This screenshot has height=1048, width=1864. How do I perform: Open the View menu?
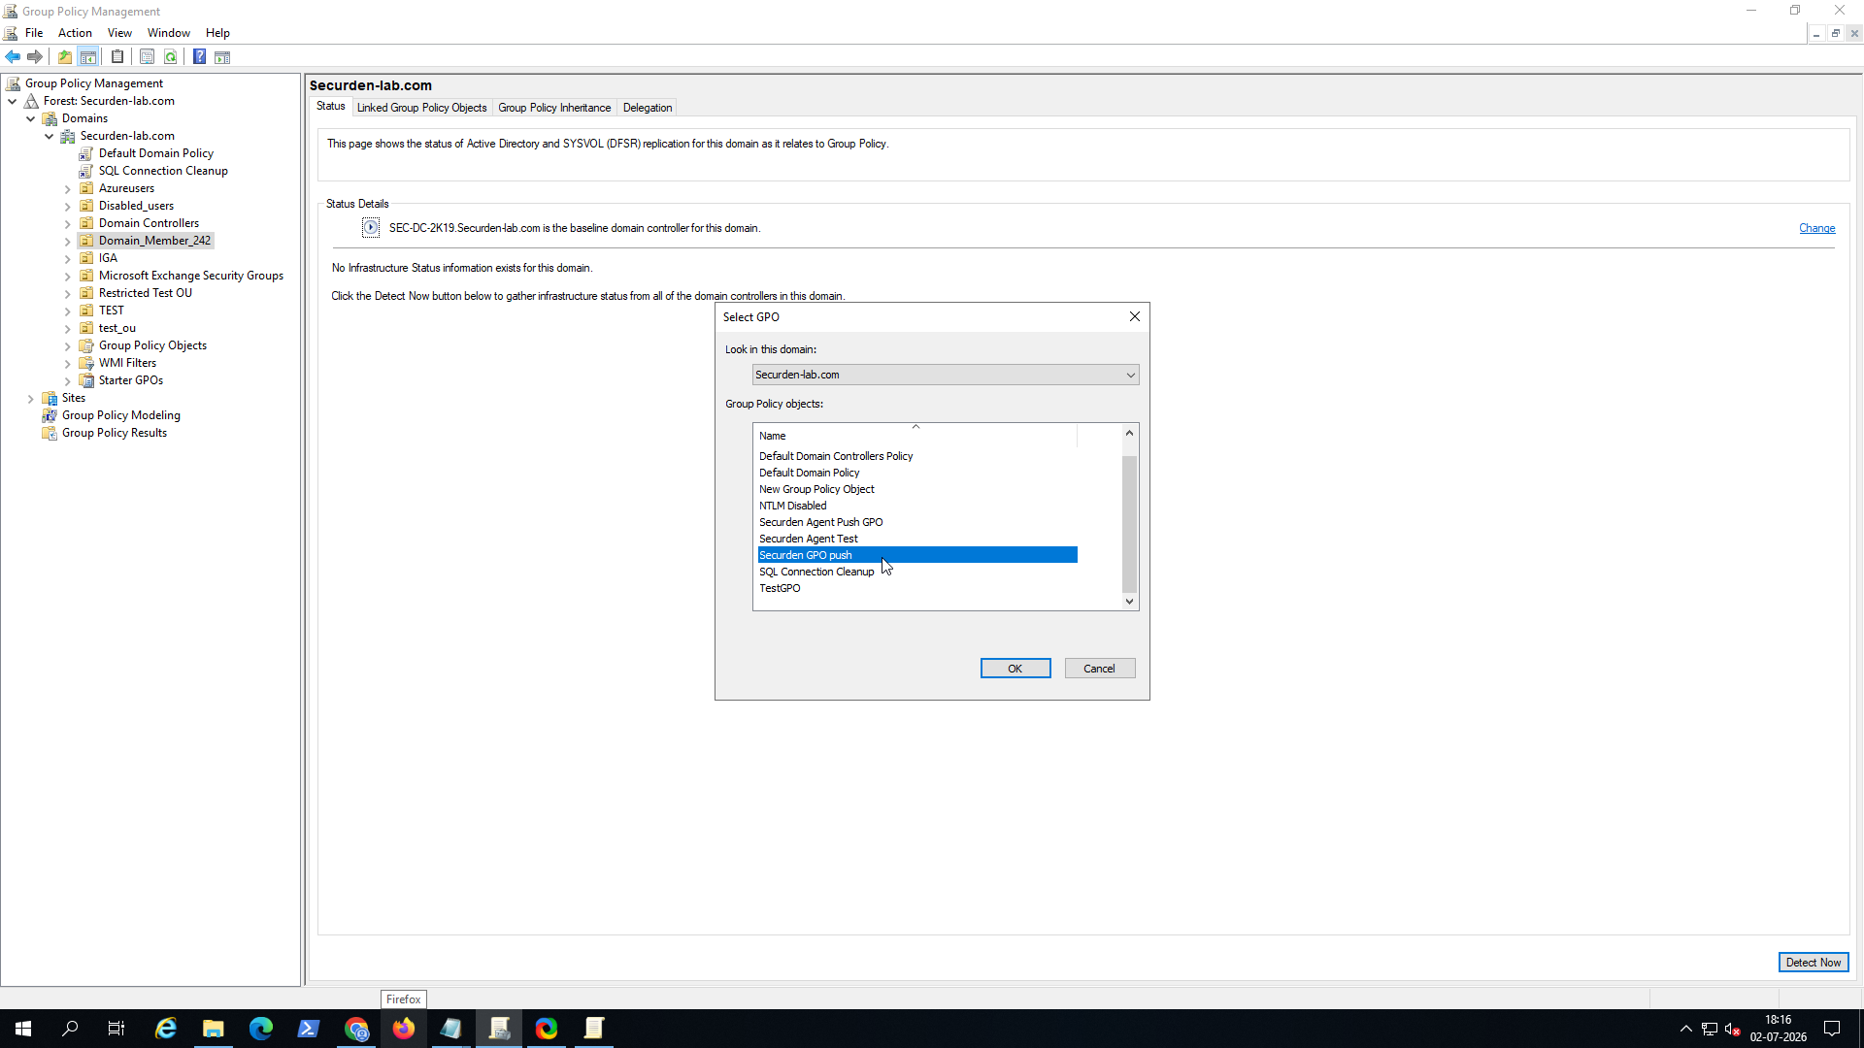pos(119,33)
